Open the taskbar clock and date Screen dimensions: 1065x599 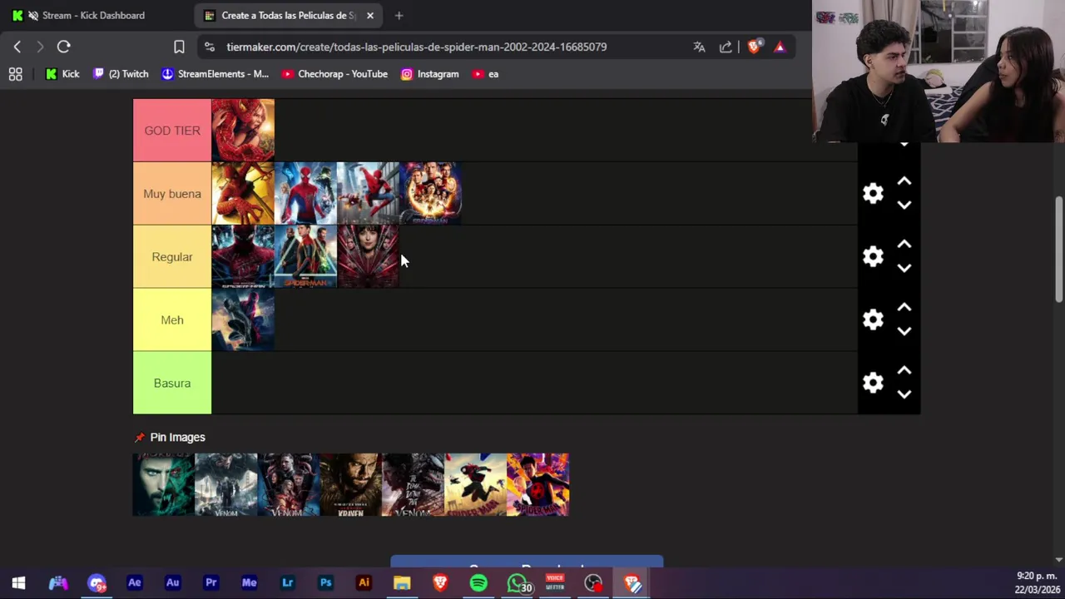(1037, 583)
